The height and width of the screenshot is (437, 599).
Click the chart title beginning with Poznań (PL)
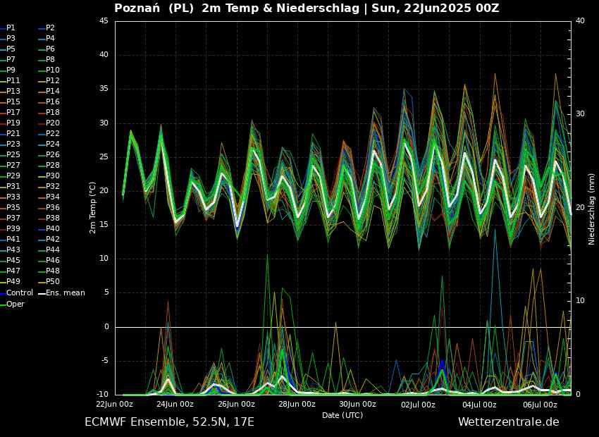coord(307,8)
